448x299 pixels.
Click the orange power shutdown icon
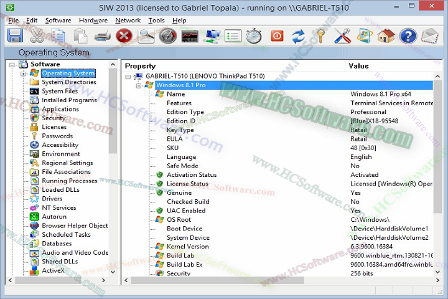[x=277, y=36]
